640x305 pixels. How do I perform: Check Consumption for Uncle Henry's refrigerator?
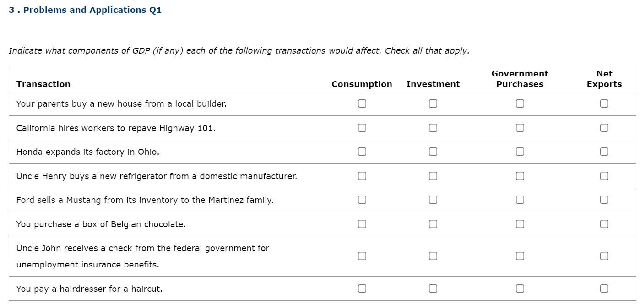(x=362, y=176)
